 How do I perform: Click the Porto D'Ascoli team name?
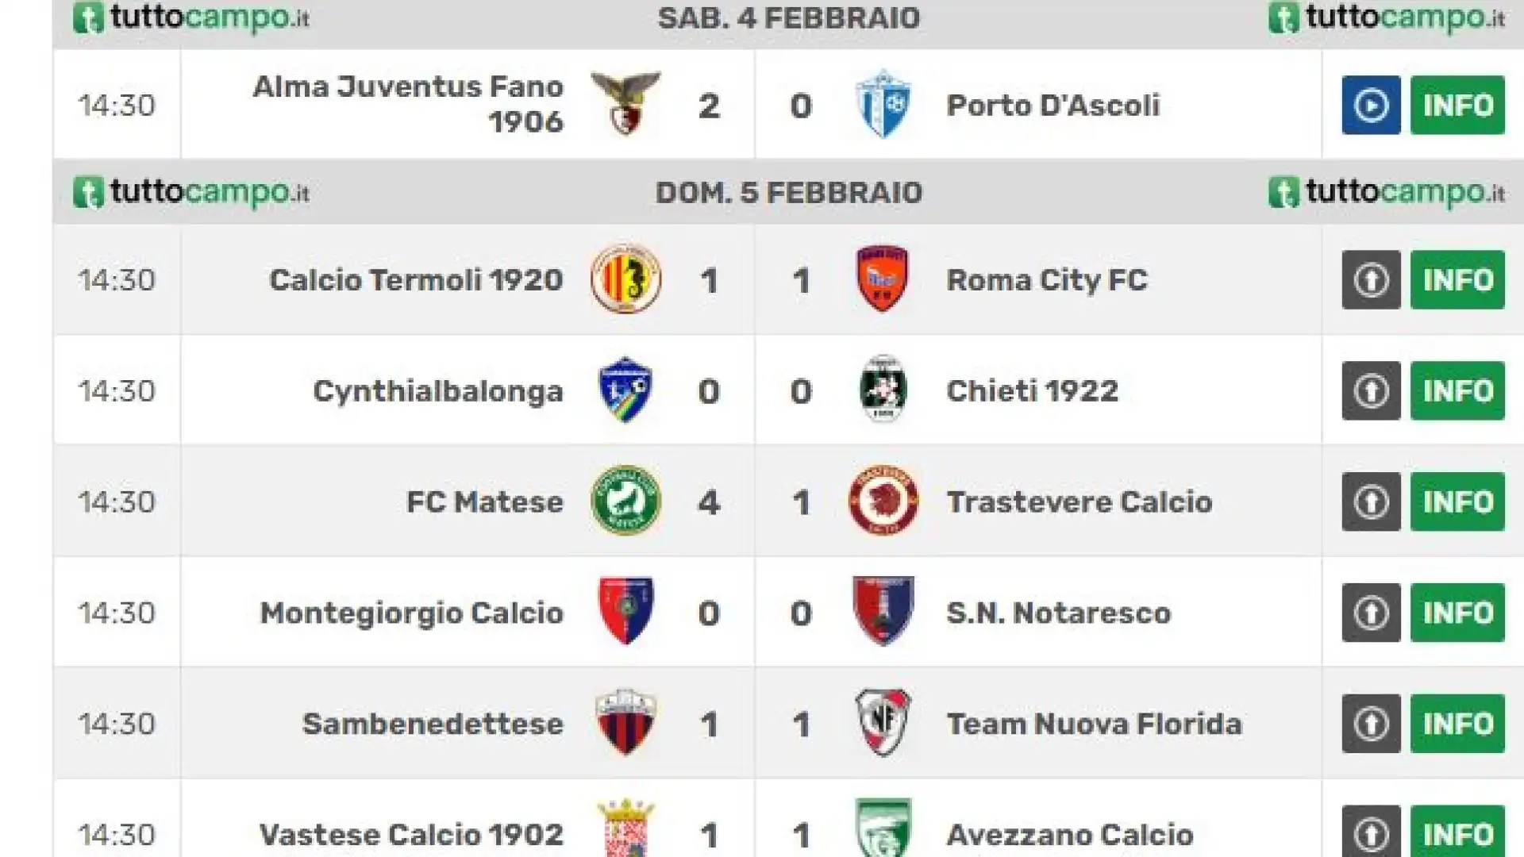click(x=1053, y=105)
